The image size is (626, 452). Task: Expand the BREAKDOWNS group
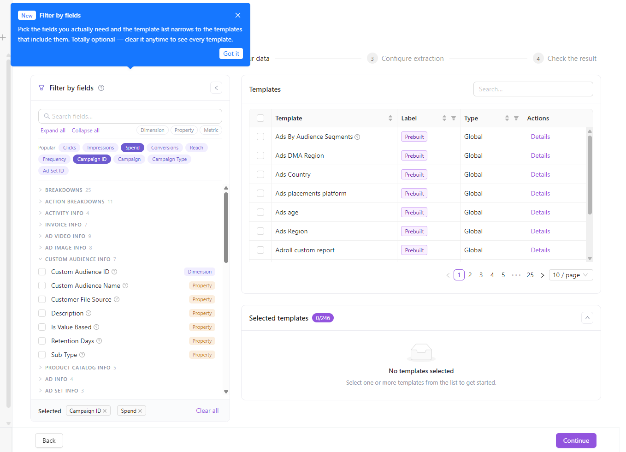pyautogui.click(x=64, y=190)
